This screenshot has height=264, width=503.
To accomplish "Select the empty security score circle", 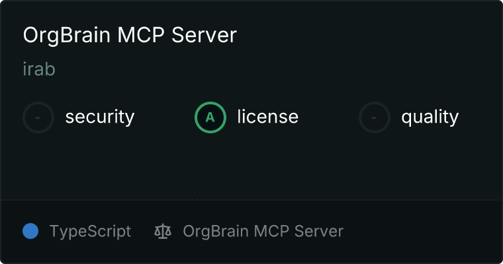I will click(x=38, y=117).
